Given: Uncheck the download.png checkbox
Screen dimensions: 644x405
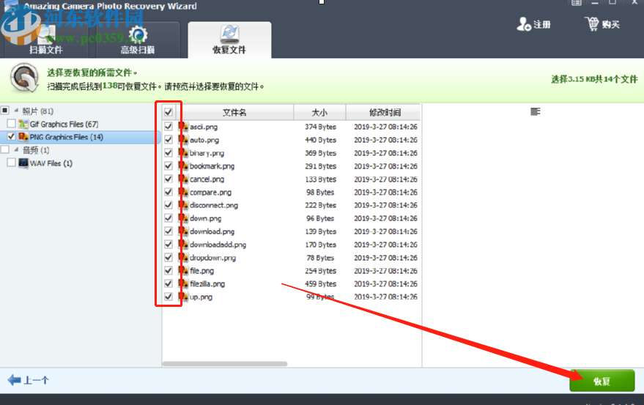Looking at the screenshot, I should tap(169, 231).
